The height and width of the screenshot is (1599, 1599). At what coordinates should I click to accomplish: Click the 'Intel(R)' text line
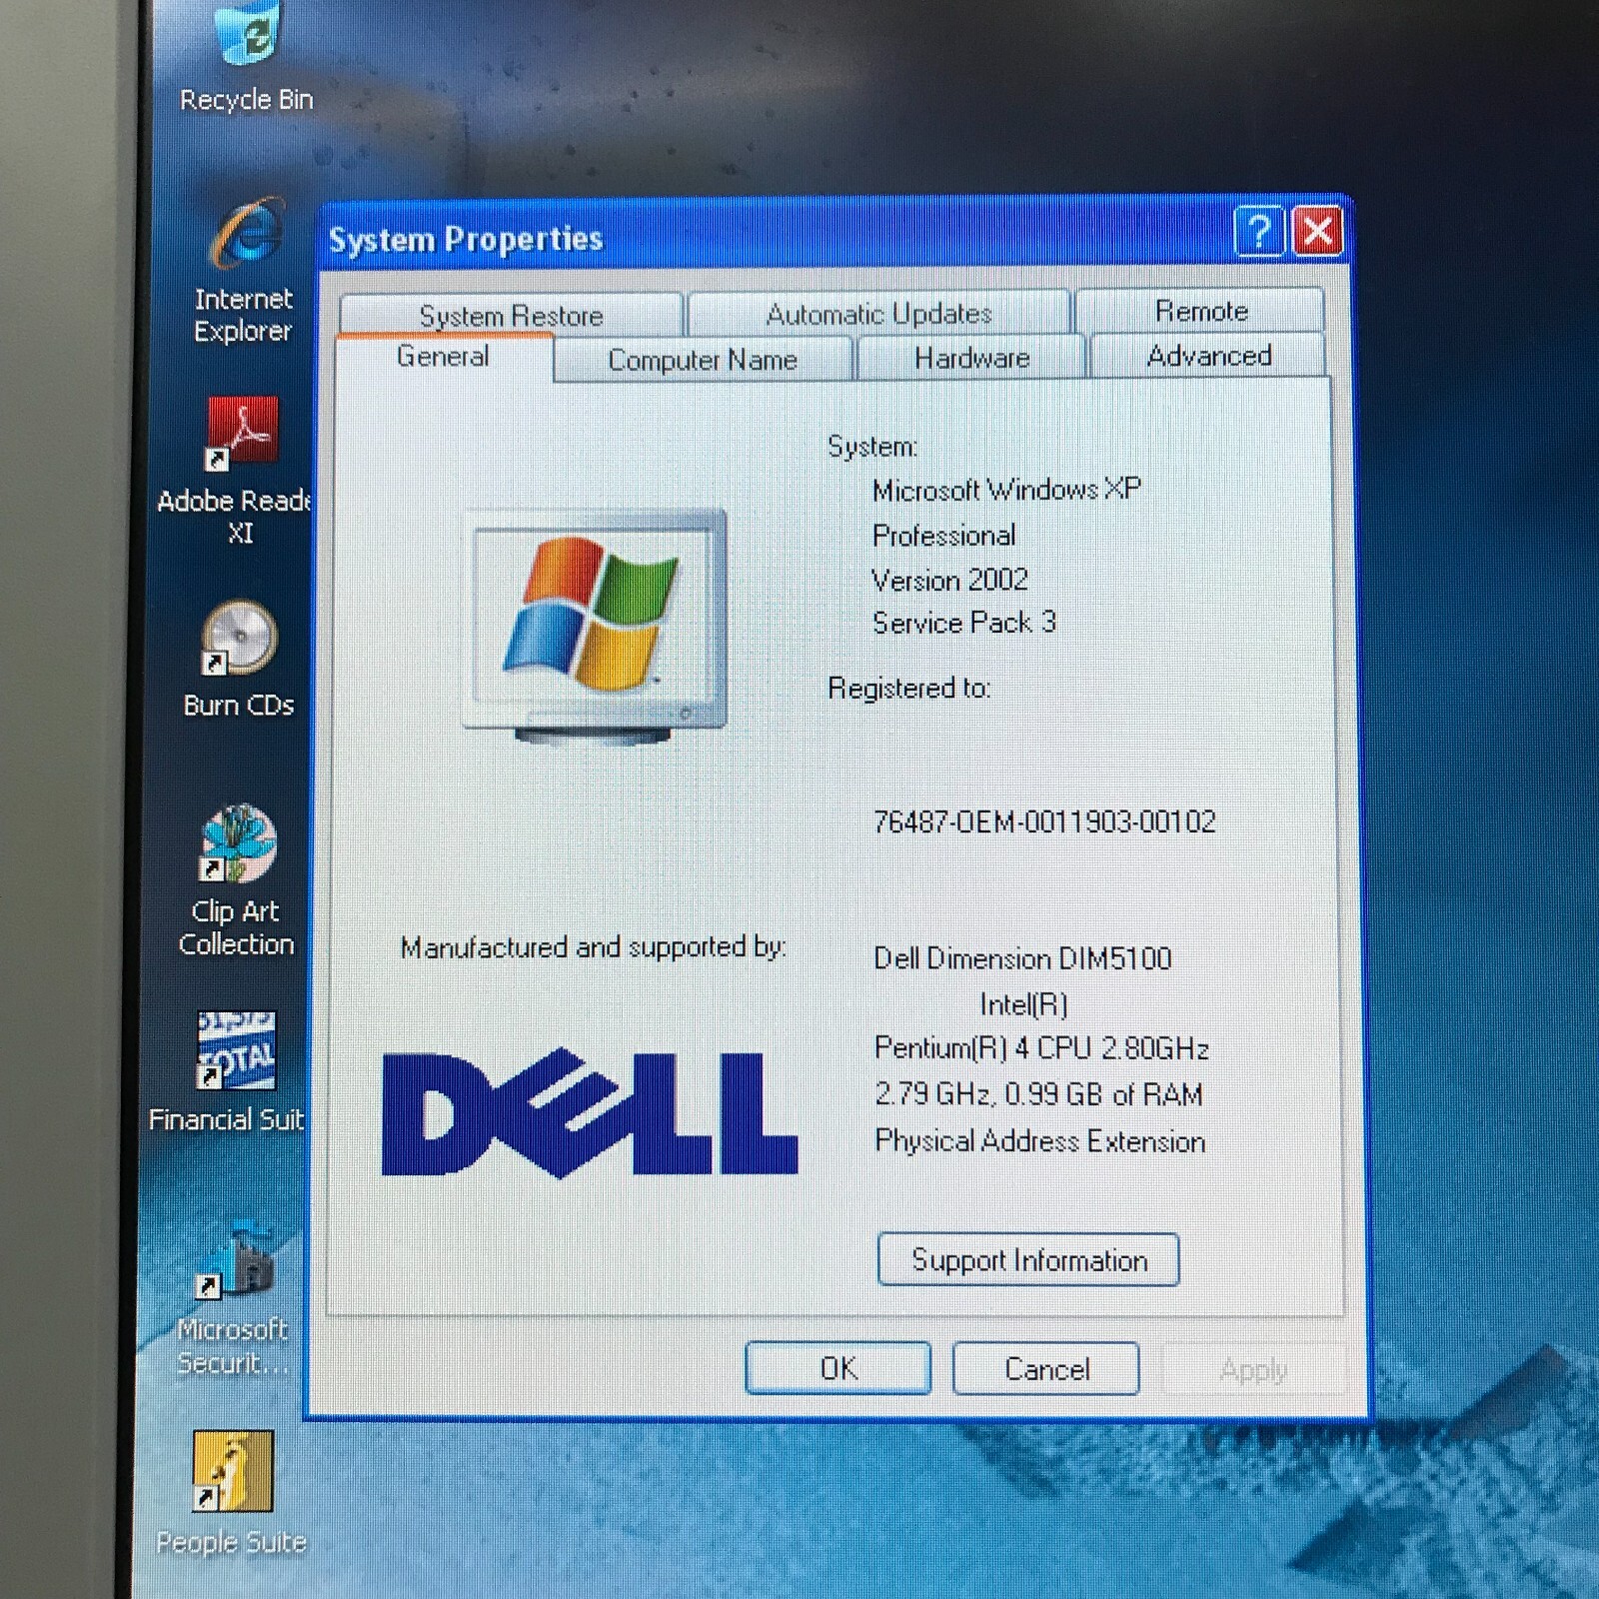click(x=1023, y=1004)
